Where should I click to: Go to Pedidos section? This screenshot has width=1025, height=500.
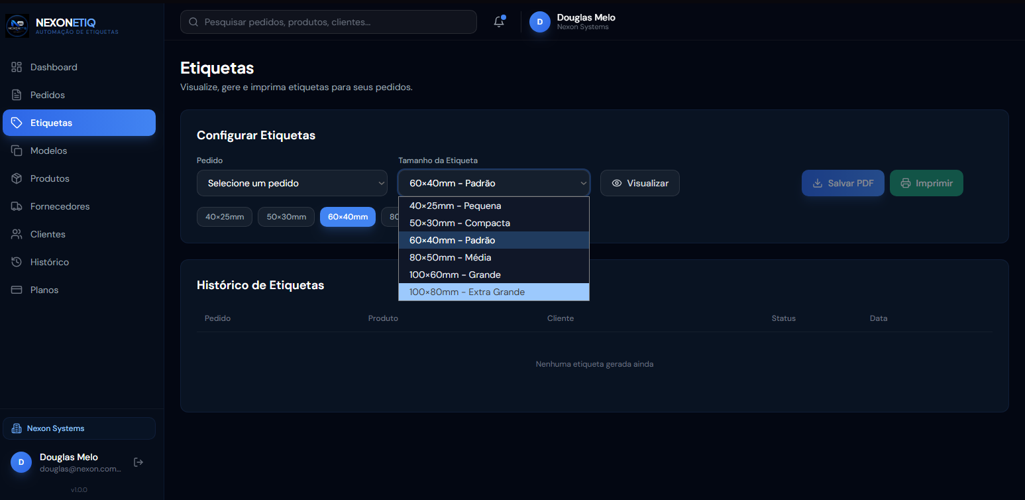(79, 95)
